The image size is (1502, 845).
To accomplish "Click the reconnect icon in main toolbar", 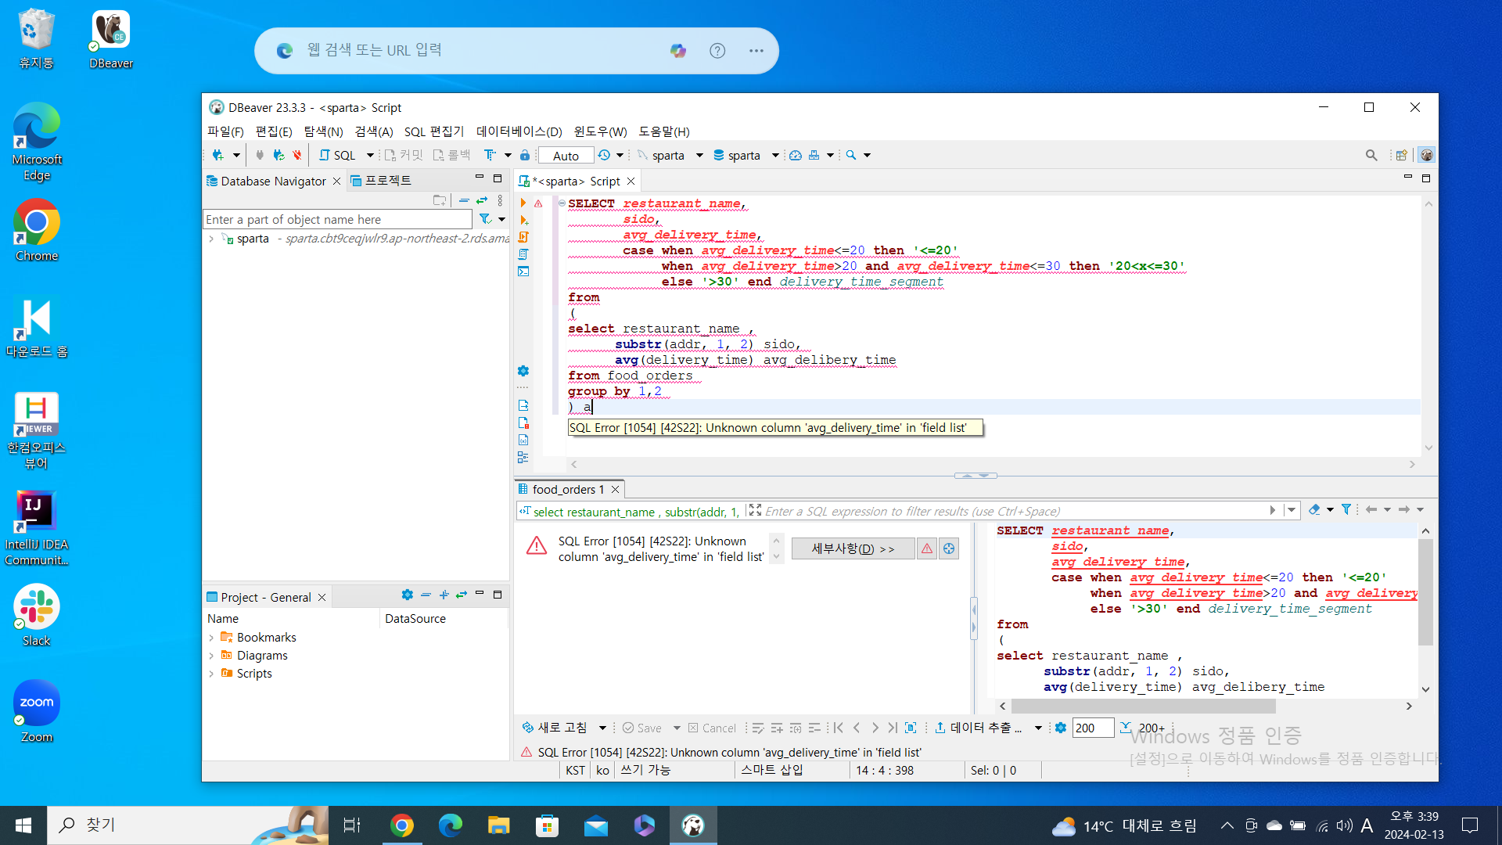I will 278,155.
